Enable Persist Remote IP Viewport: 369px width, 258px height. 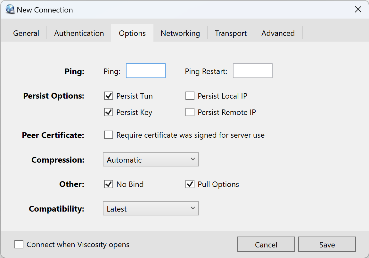190,112
